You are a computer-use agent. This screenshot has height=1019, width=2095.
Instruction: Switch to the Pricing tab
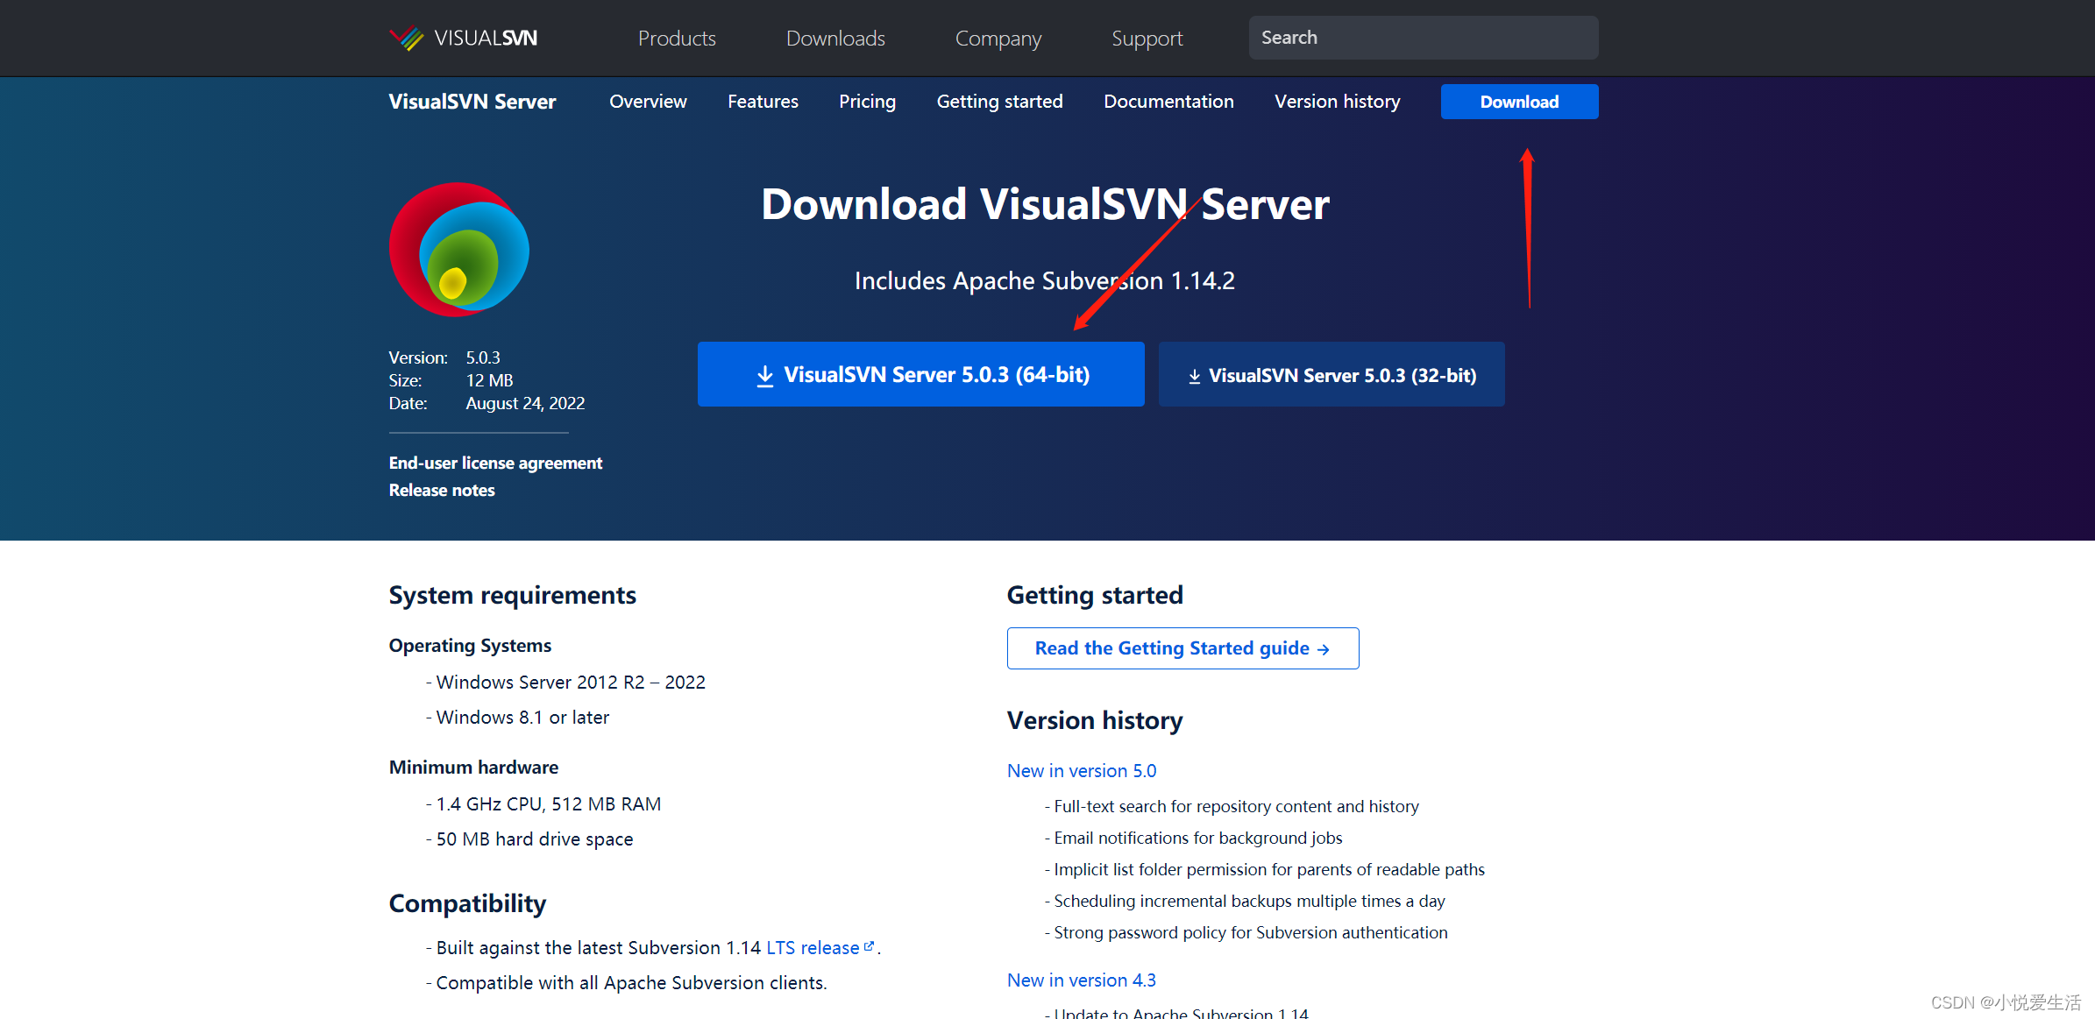(867, 101)
